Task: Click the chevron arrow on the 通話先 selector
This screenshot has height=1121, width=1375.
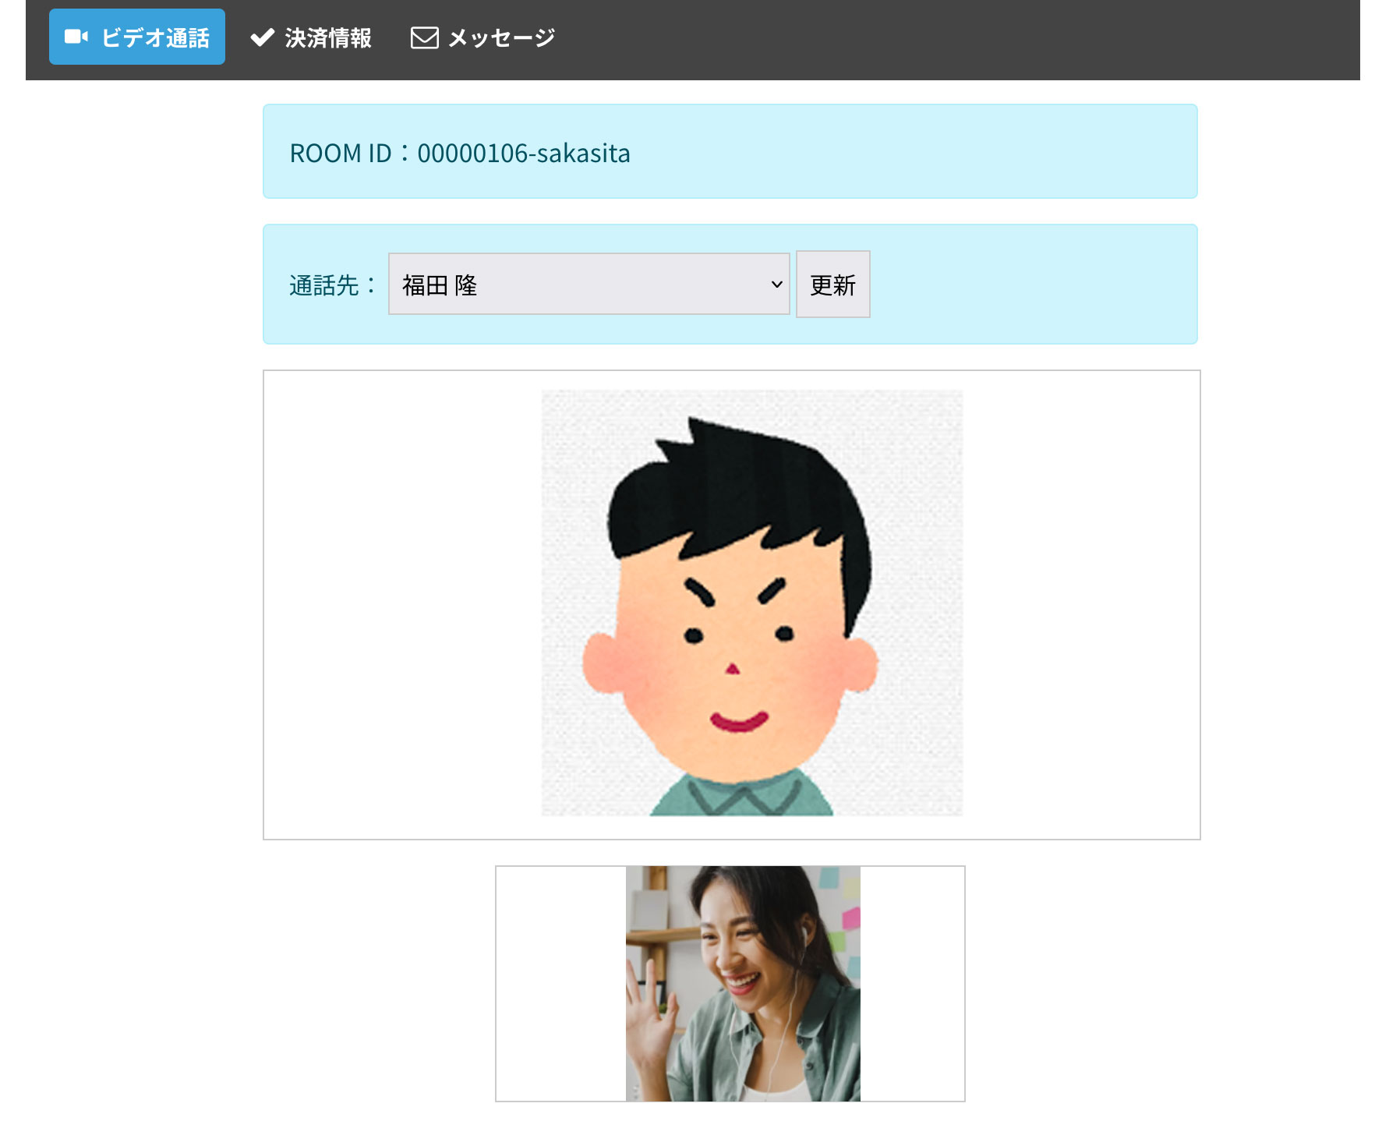Action: (776, 285)
